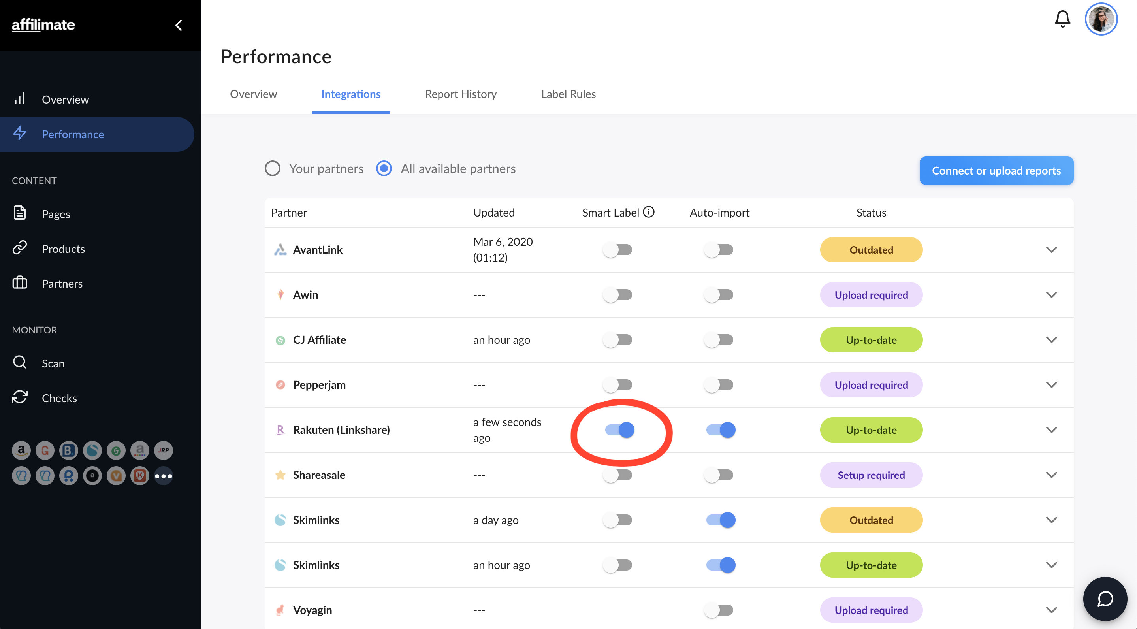
Task: Expand the Shareasale row chevron
Action: click(x=1051, y=475)
